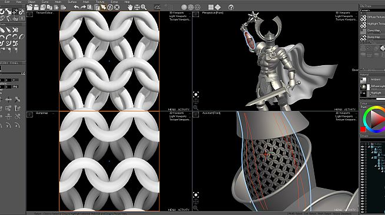Open the Texture menu
Image resolution: width=385 pixels, height=215 pixels.
(100, 2)
